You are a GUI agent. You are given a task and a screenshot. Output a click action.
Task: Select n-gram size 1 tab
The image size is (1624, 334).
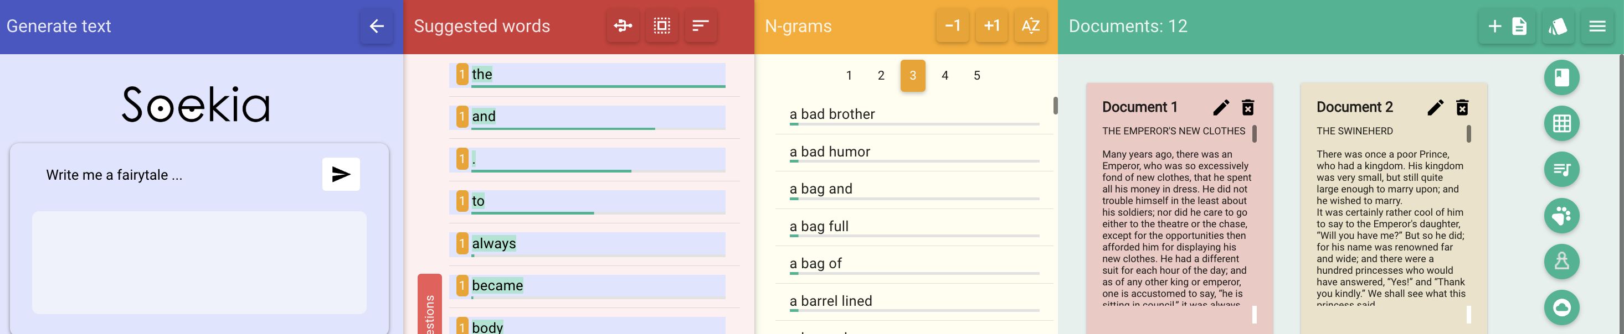coord(849,75)
